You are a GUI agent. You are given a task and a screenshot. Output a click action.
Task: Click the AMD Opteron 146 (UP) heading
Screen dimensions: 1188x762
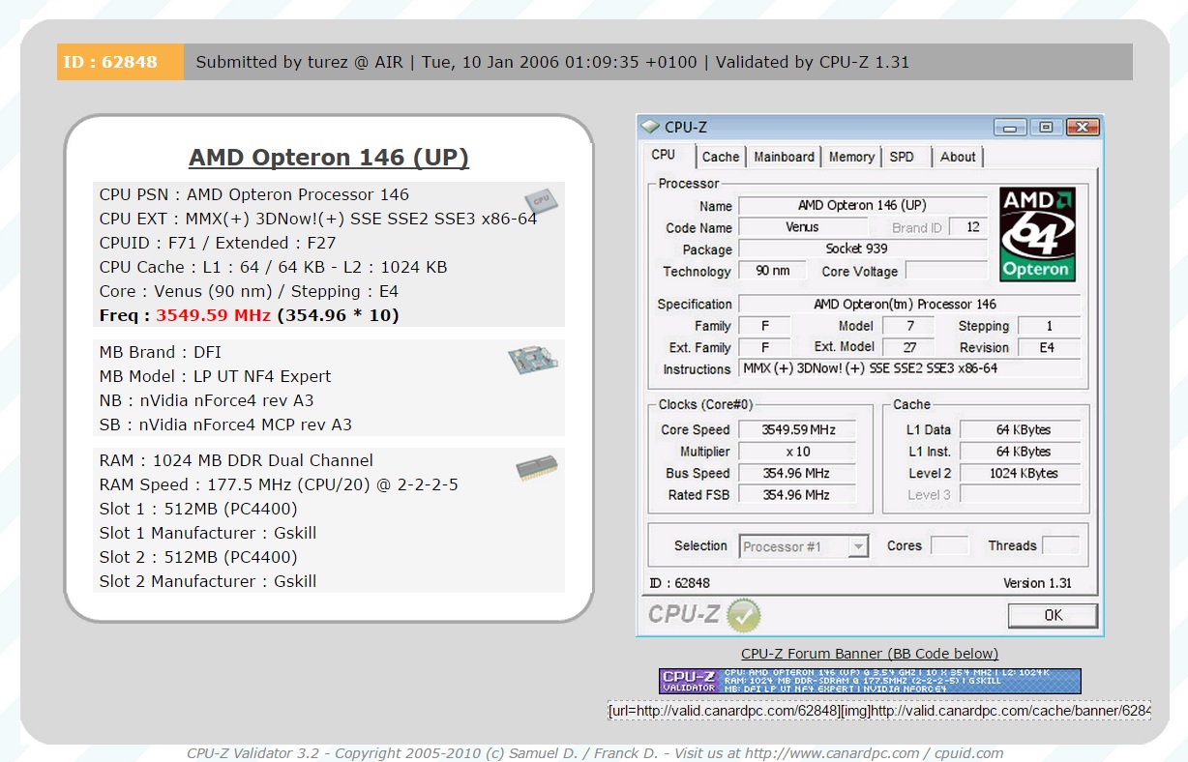point(329,158)
